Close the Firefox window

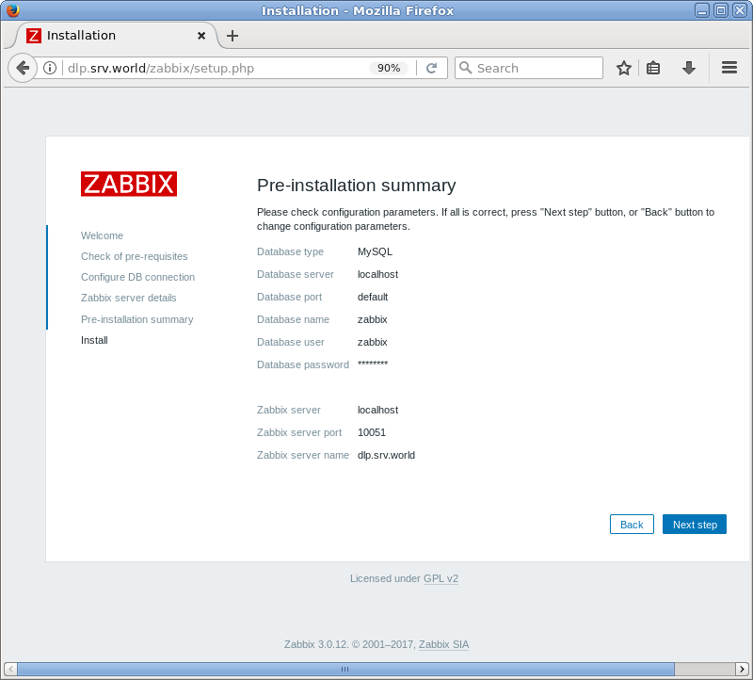740,10
